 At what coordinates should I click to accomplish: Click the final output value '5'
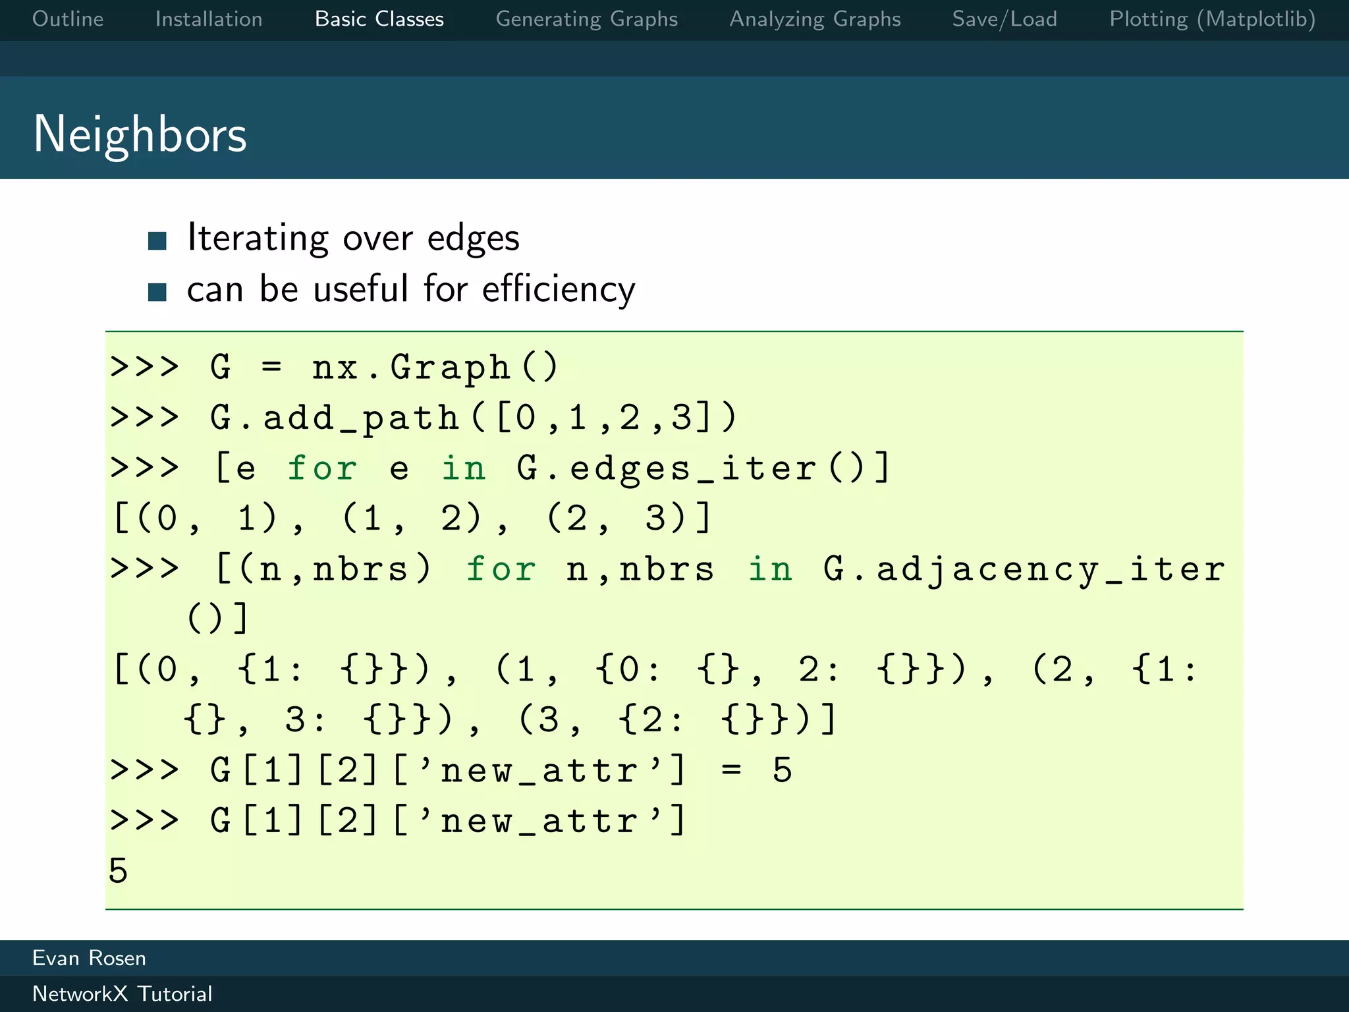click(x=119, y=870)
